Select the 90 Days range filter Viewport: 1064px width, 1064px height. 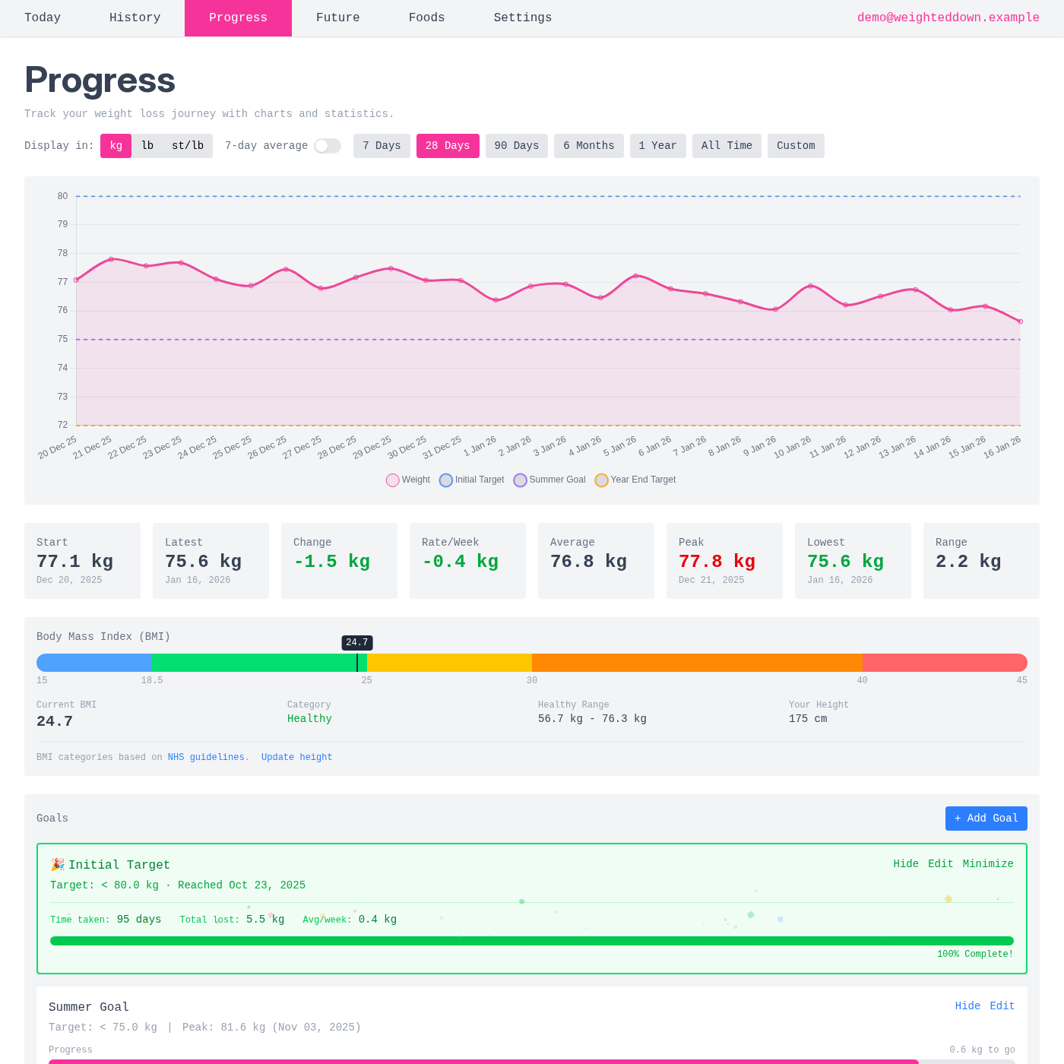click(517, 146)
